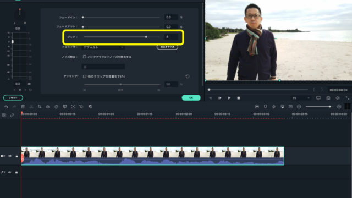Click the render preview icon

257,106
